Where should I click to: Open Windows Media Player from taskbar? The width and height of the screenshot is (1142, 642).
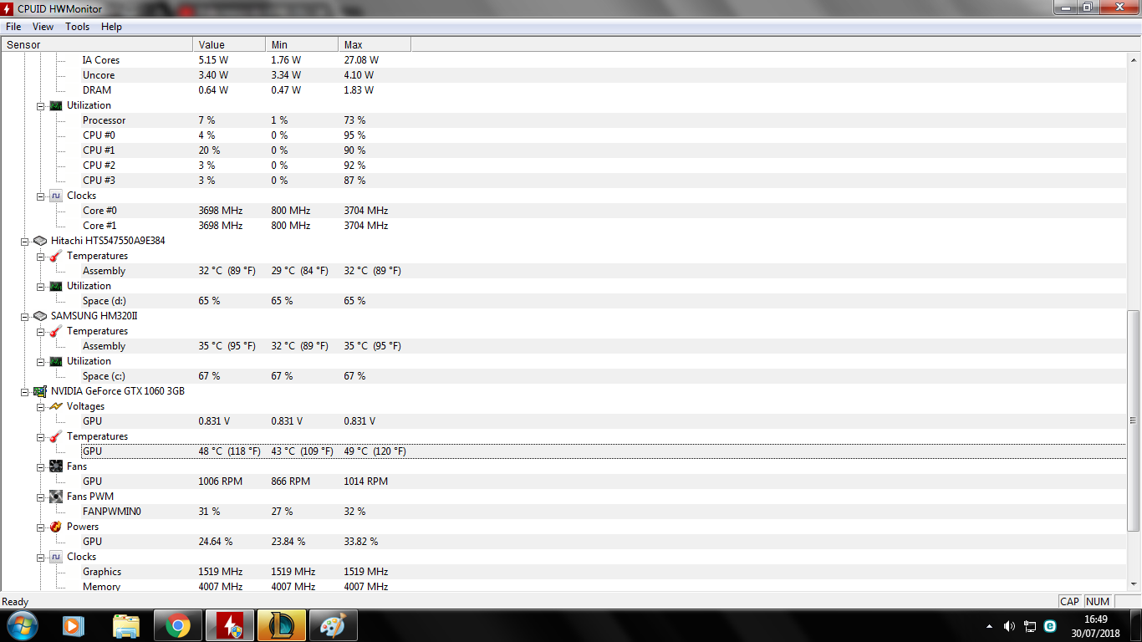pos(74,625)
